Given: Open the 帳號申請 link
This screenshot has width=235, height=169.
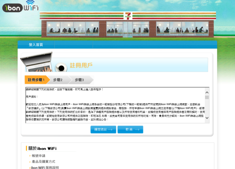Looking at the screenshot, I should 38,156.
